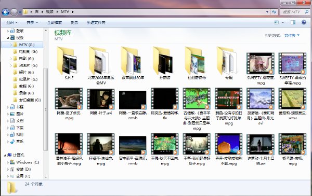Select the 专辑 folder
Viewport: 312px width, 196px height.
tap(229, 63)
